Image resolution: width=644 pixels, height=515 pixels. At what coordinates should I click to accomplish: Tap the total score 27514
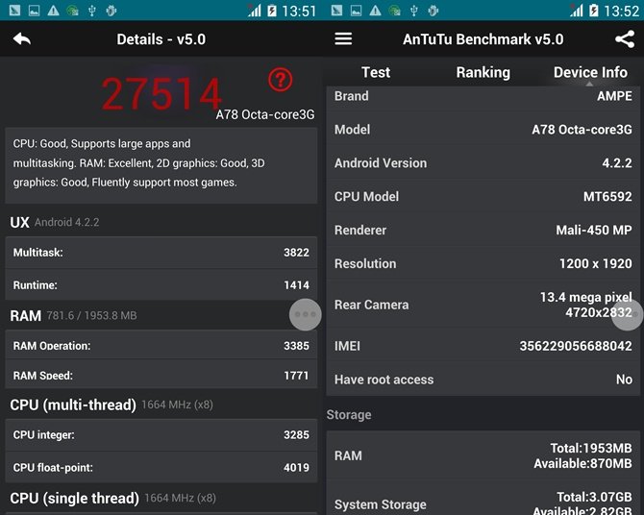(x=161, y=93)
